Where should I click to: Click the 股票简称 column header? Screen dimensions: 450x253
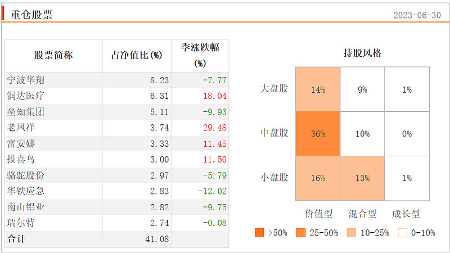click(x=53, y=55)
